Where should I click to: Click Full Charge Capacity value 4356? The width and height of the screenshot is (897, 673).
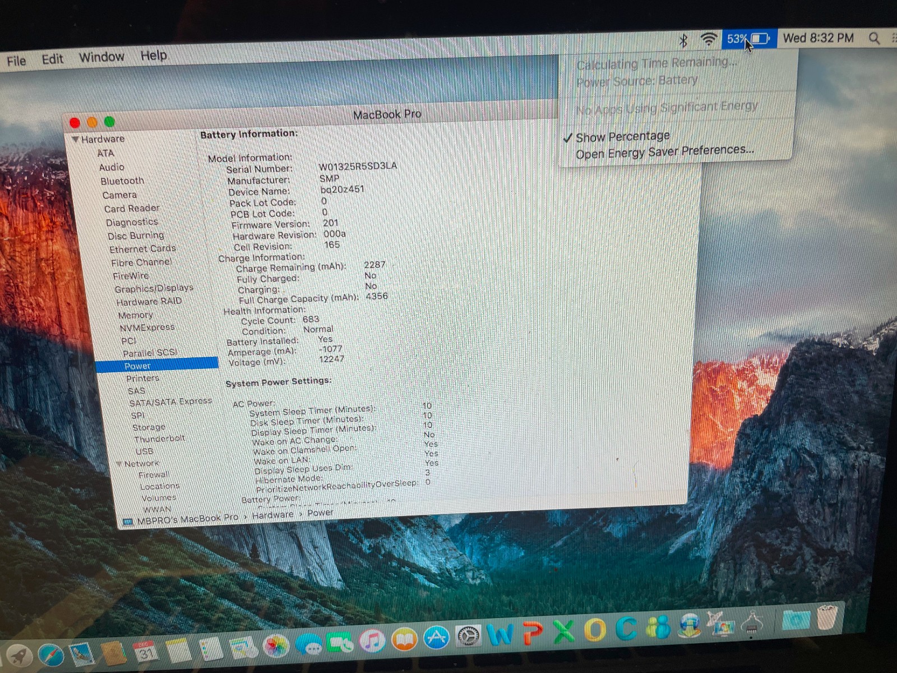(377, 296)
